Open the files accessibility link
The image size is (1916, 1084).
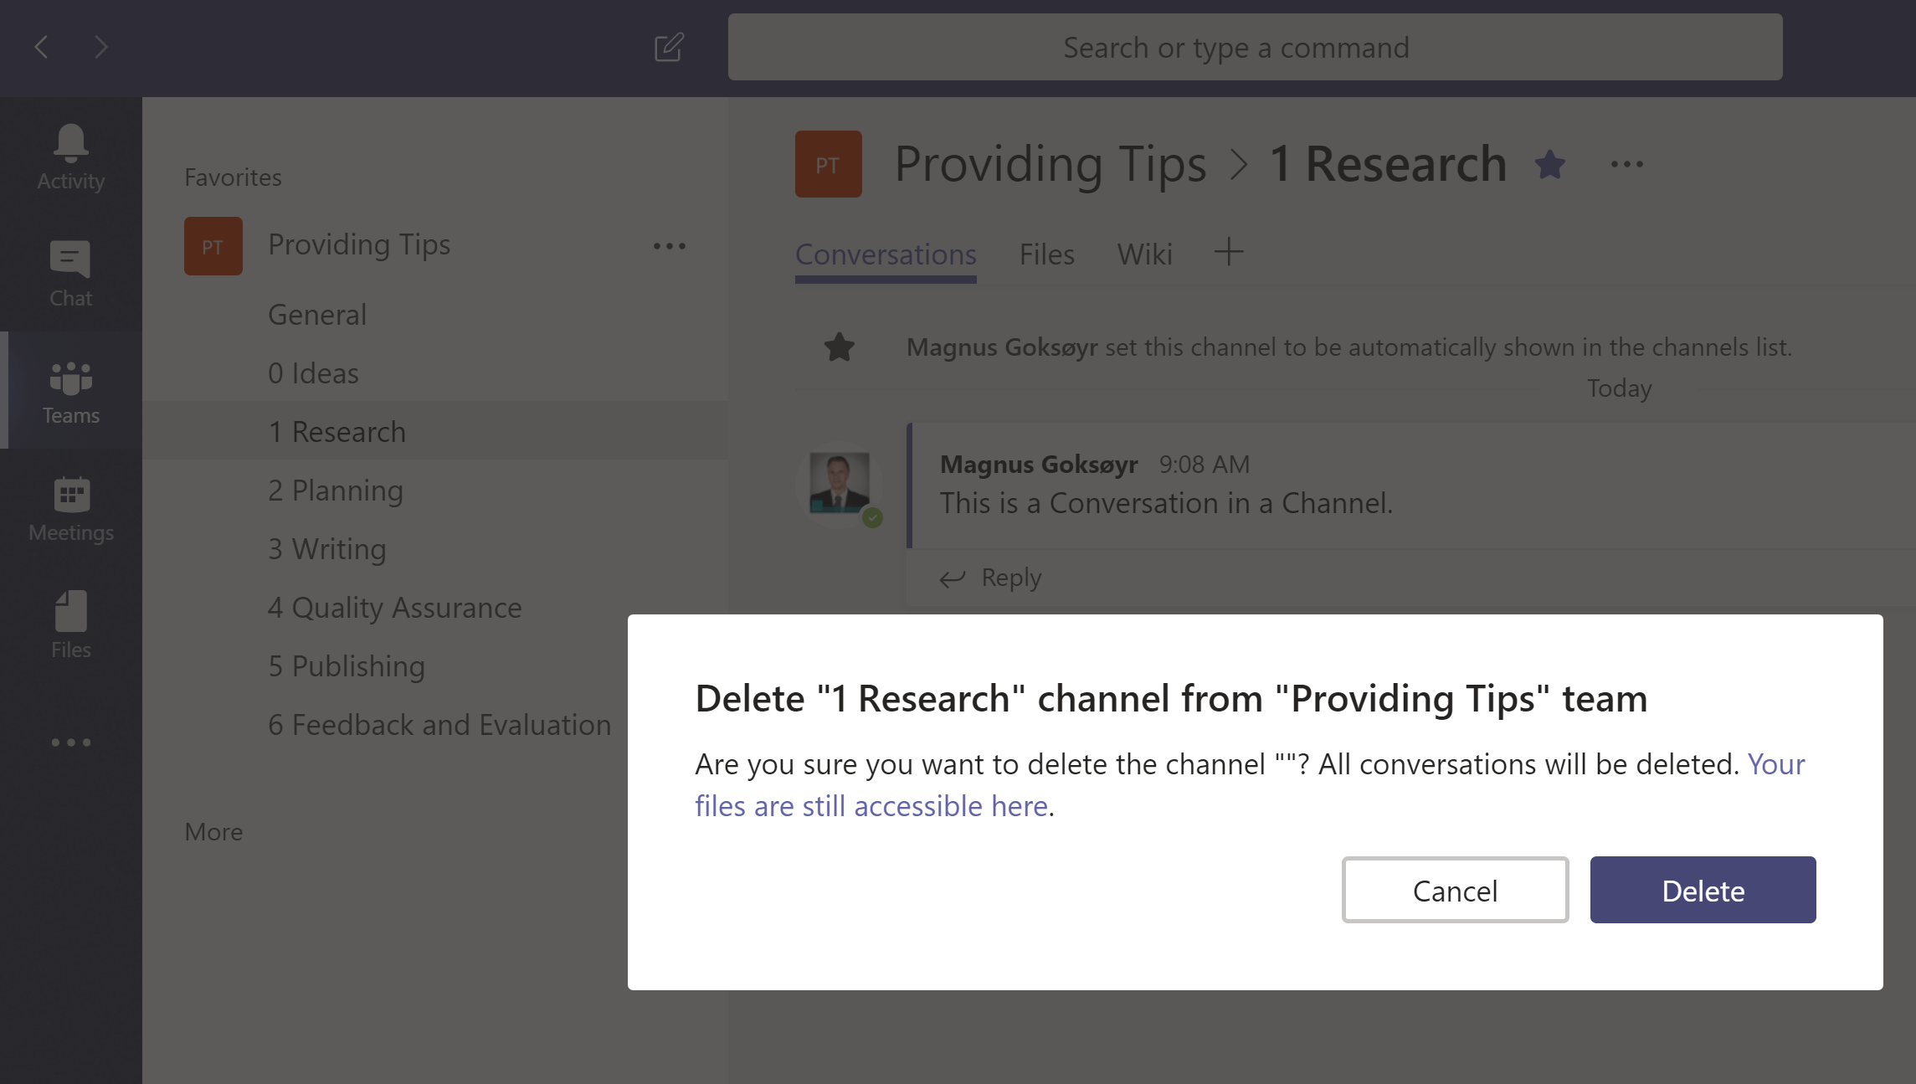click(x=871, y=805)
